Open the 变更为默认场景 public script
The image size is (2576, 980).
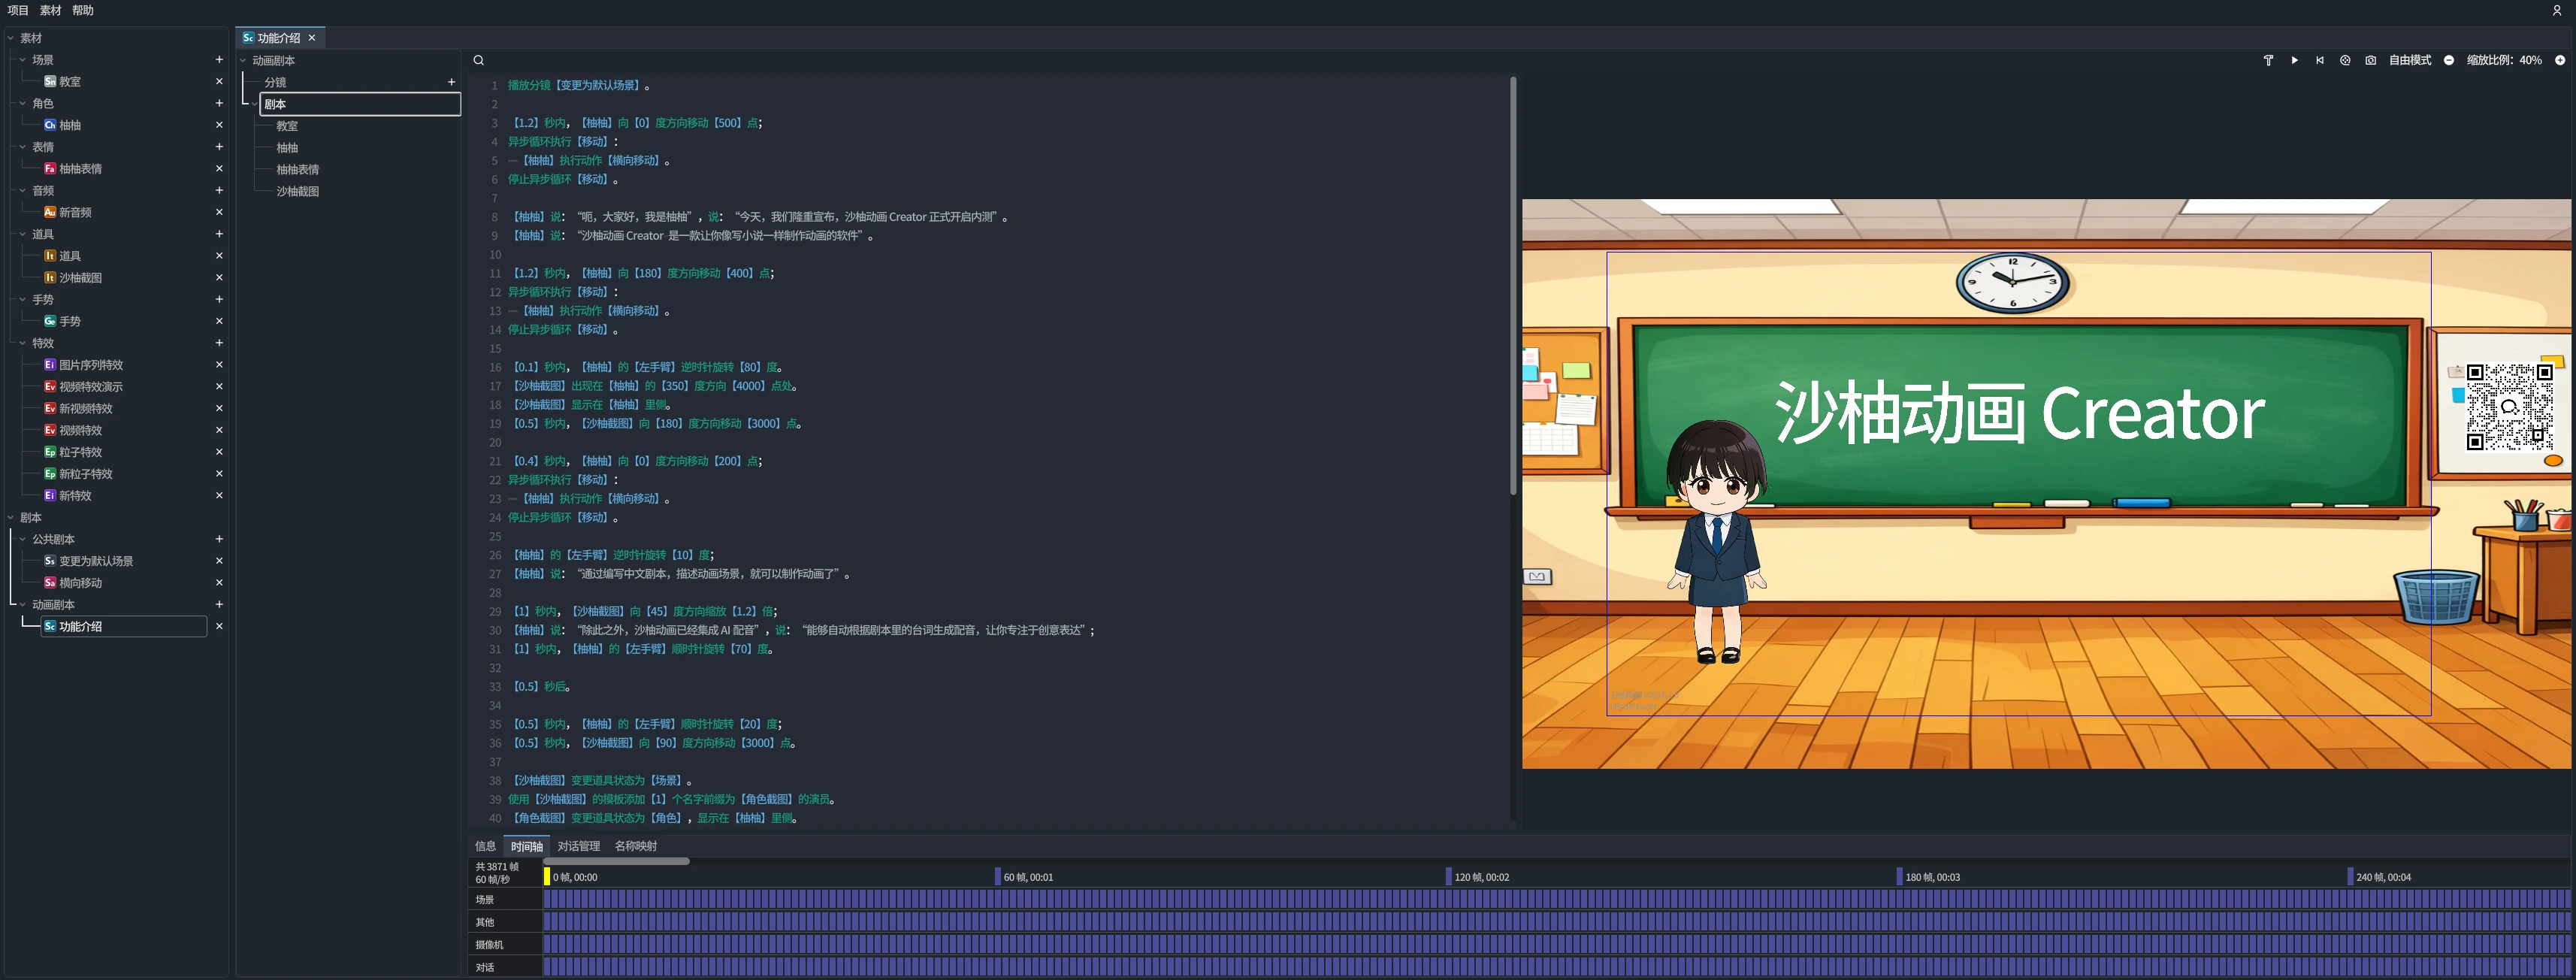pyautogui.click(x=96, y=561)
